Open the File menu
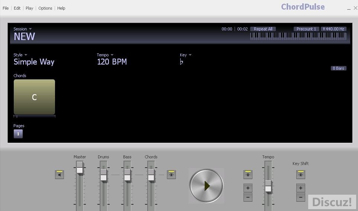 [6, 8]
